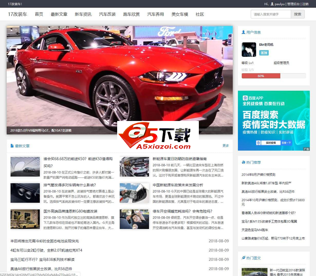Open 新一代迈锐宝2016款谍照曝光 link
Screen dimensions: 316x276
(x=287, y=272)
